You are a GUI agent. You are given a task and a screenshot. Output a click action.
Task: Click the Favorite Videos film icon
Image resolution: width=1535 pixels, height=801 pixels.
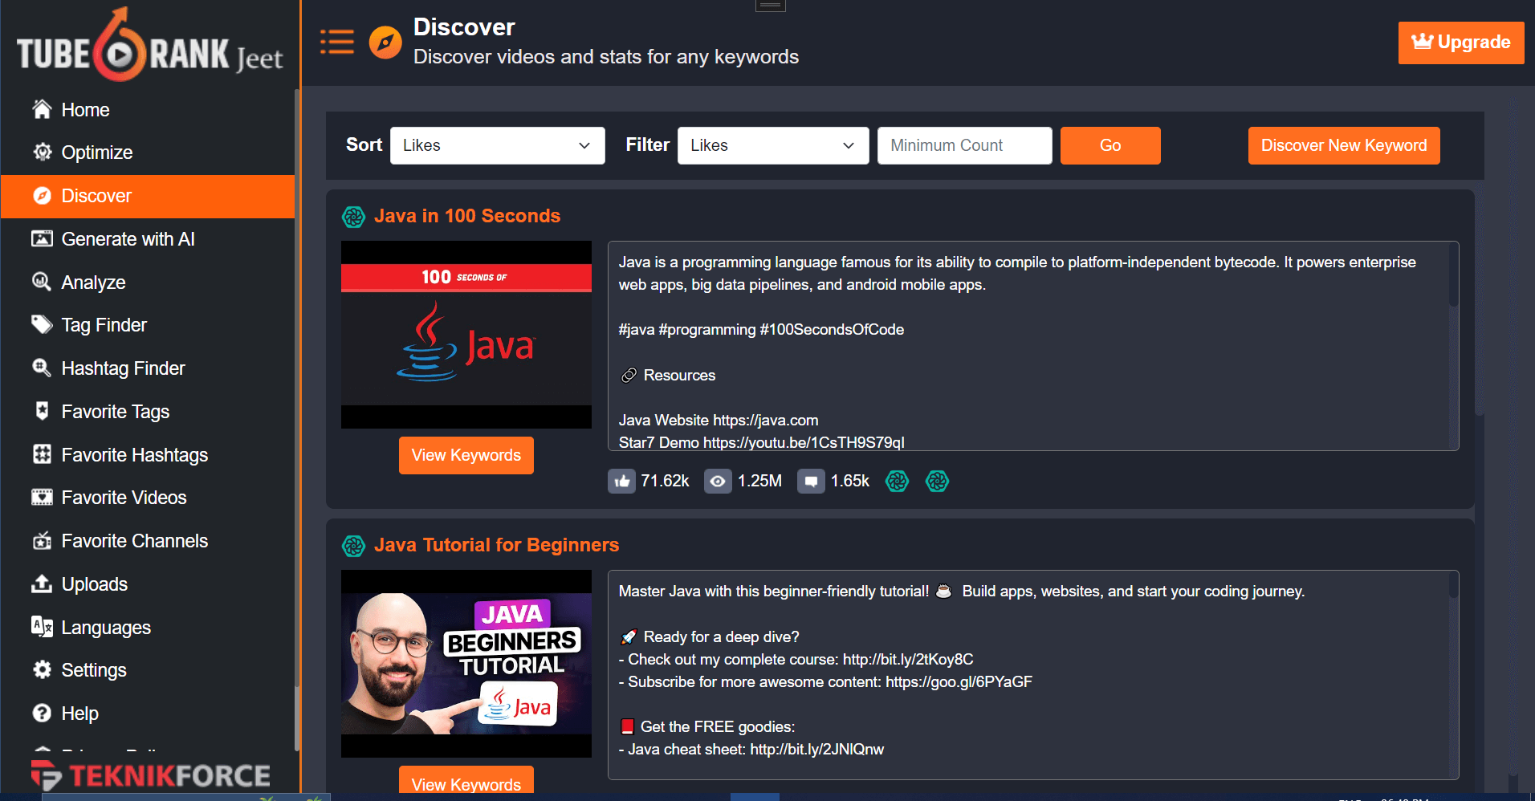pyautogui.click(x=42, y=498)
